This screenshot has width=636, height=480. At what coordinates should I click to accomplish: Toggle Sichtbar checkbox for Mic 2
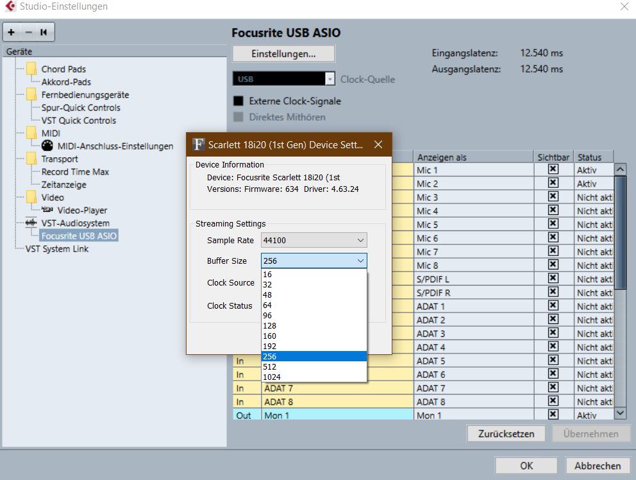[553, 183]
